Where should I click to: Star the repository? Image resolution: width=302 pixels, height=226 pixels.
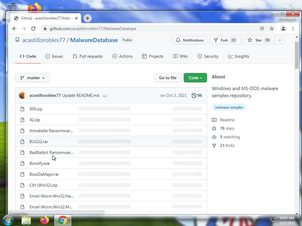259,40
